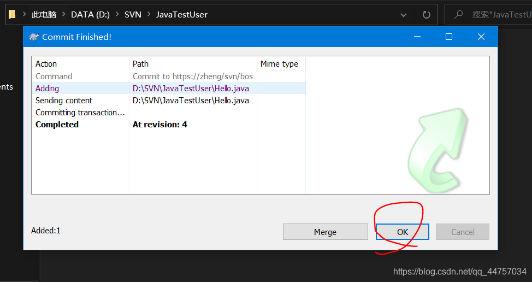Expand chevron after SVN breadcrumb
Screen dimensions: 532x282
coord(149,14)
